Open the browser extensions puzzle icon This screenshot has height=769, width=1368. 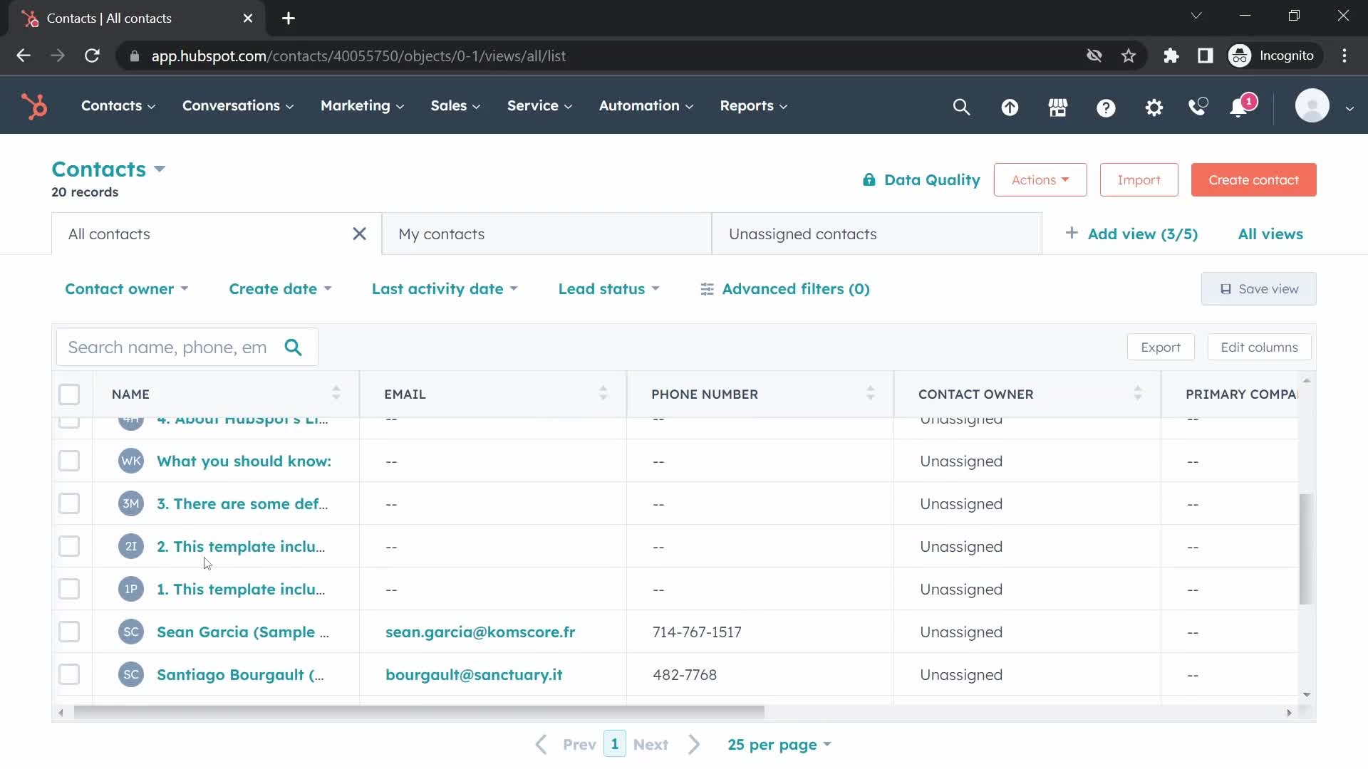1171,56
